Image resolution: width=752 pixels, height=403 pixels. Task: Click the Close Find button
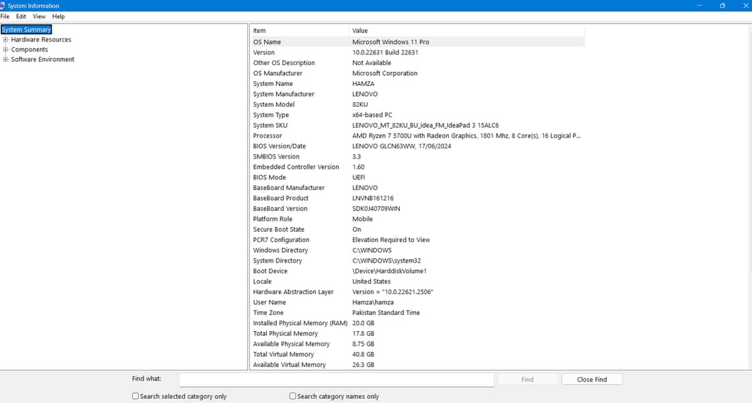(x=591, y=379)
